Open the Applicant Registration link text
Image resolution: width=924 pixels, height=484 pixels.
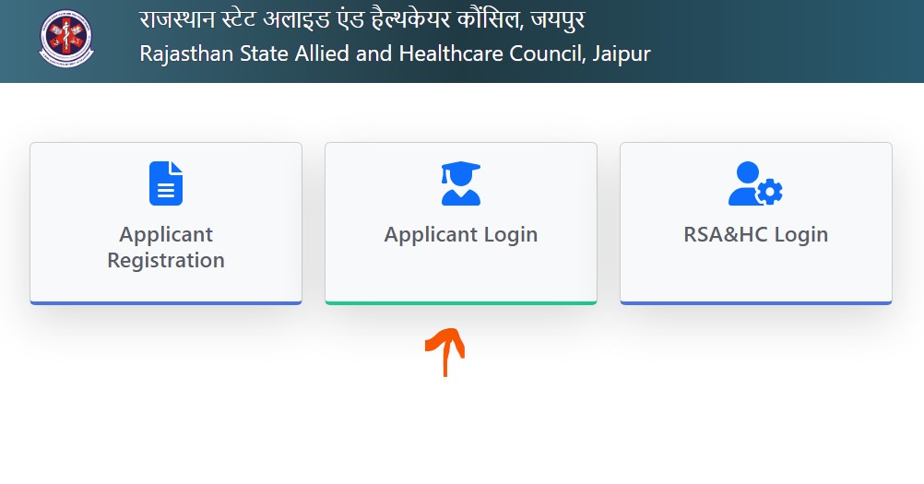(x=166, y=247)
